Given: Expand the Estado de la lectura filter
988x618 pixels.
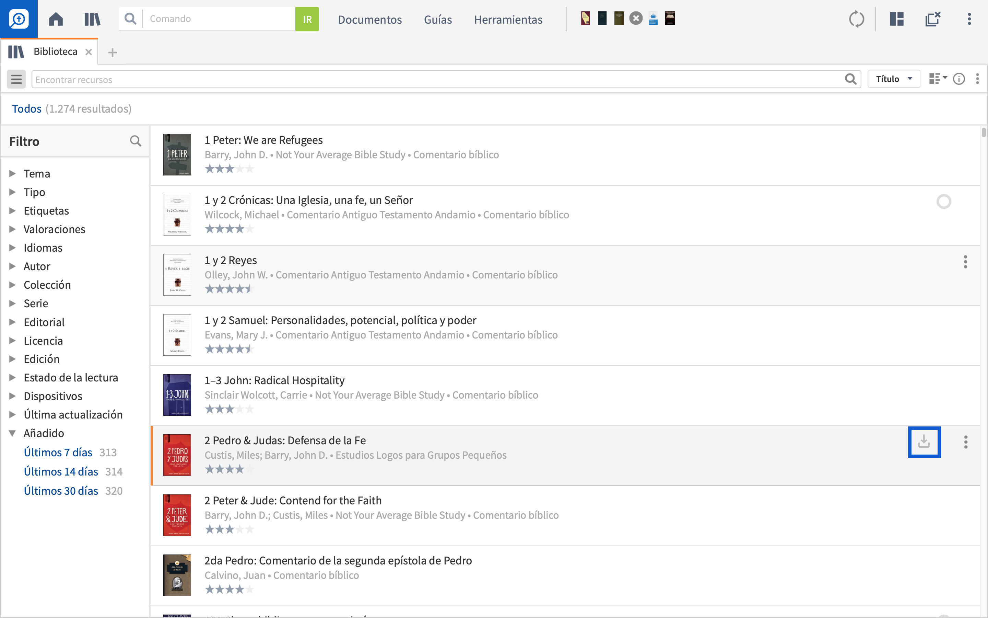Looking at the screenshot, I should pyautogui.click(x=12, y=378).
